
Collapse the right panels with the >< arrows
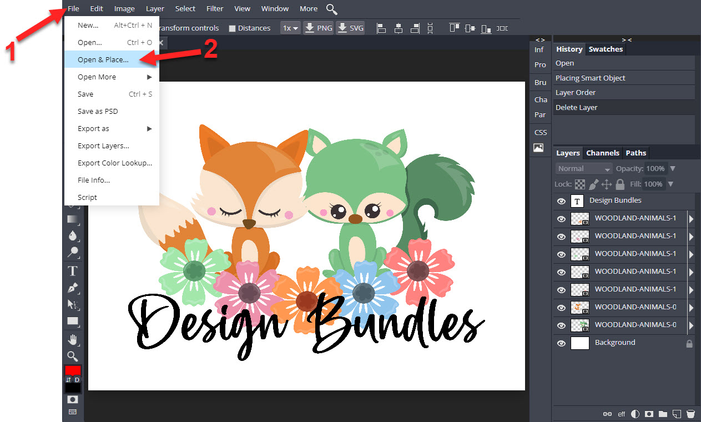click(x=627, y=39)
